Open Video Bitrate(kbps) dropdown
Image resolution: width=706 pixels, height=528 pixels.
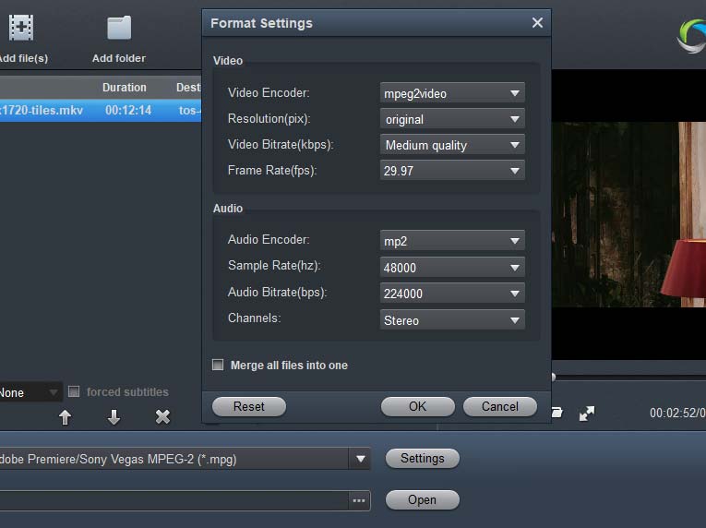(x=452, y=145)
